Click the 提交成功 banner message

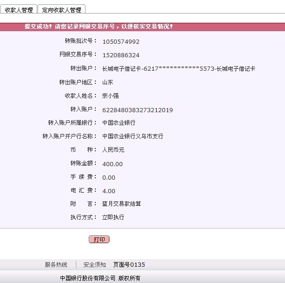[99, 27]
